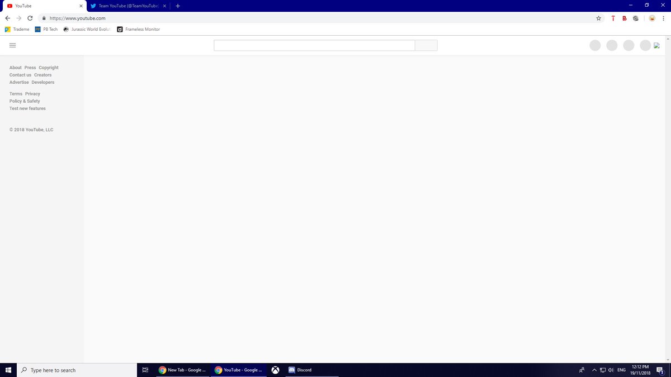This screenshot has height=377, width=671.
Task: Click the address bar showing youtube.com
Action: pyautogui.click(x=316, y=18)
